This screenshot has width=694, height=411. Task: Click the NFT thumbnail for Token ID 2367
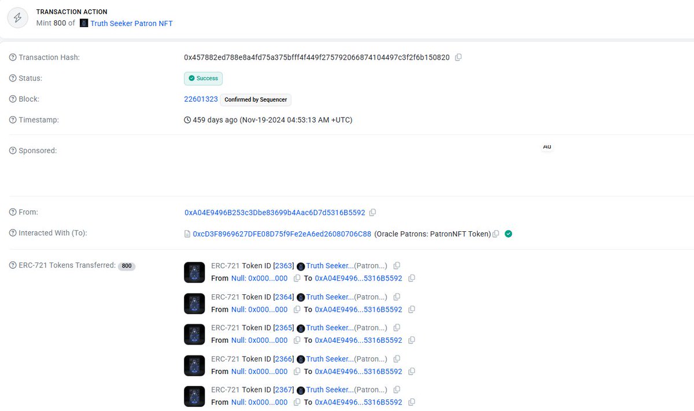[x=194, y=396]
